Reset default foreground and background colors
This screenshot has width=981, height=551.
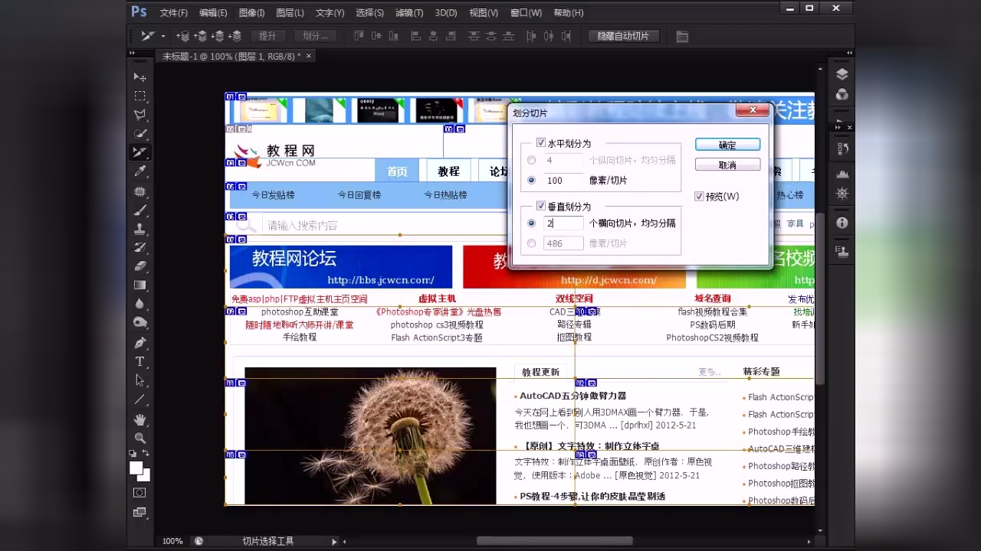point(133,454)
